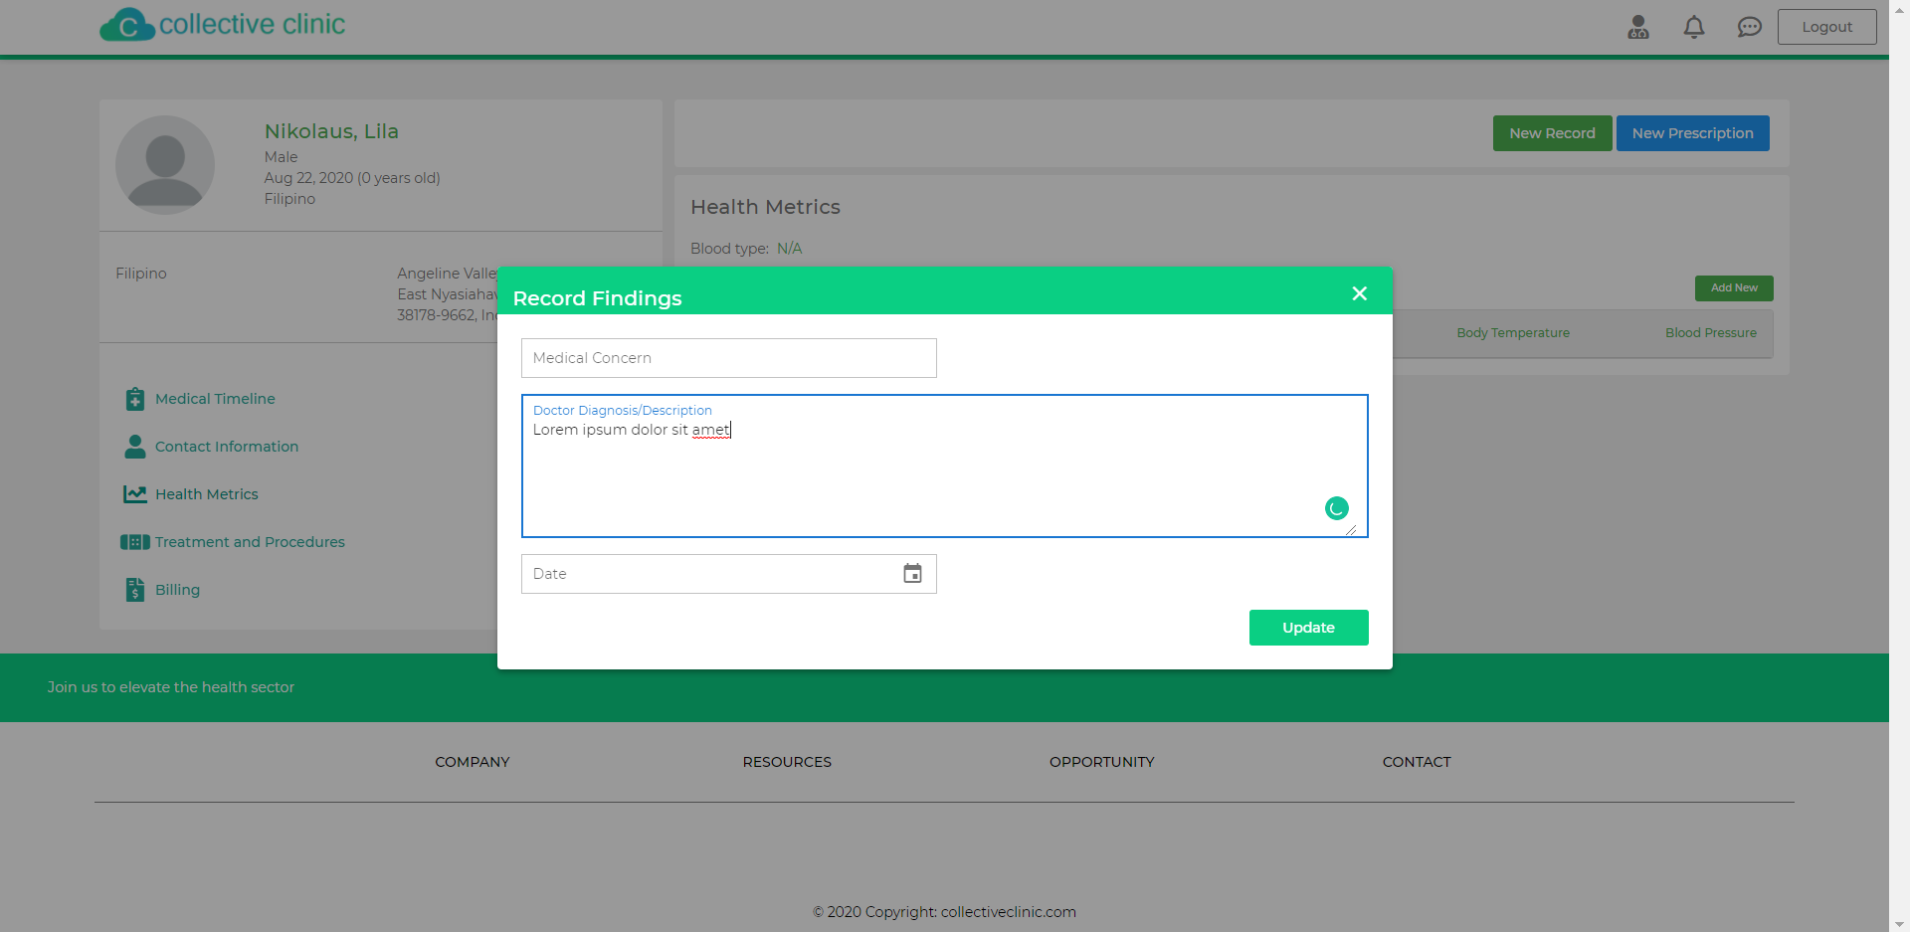Open Health Metrics in sidebar

click(x=207, y=494)
